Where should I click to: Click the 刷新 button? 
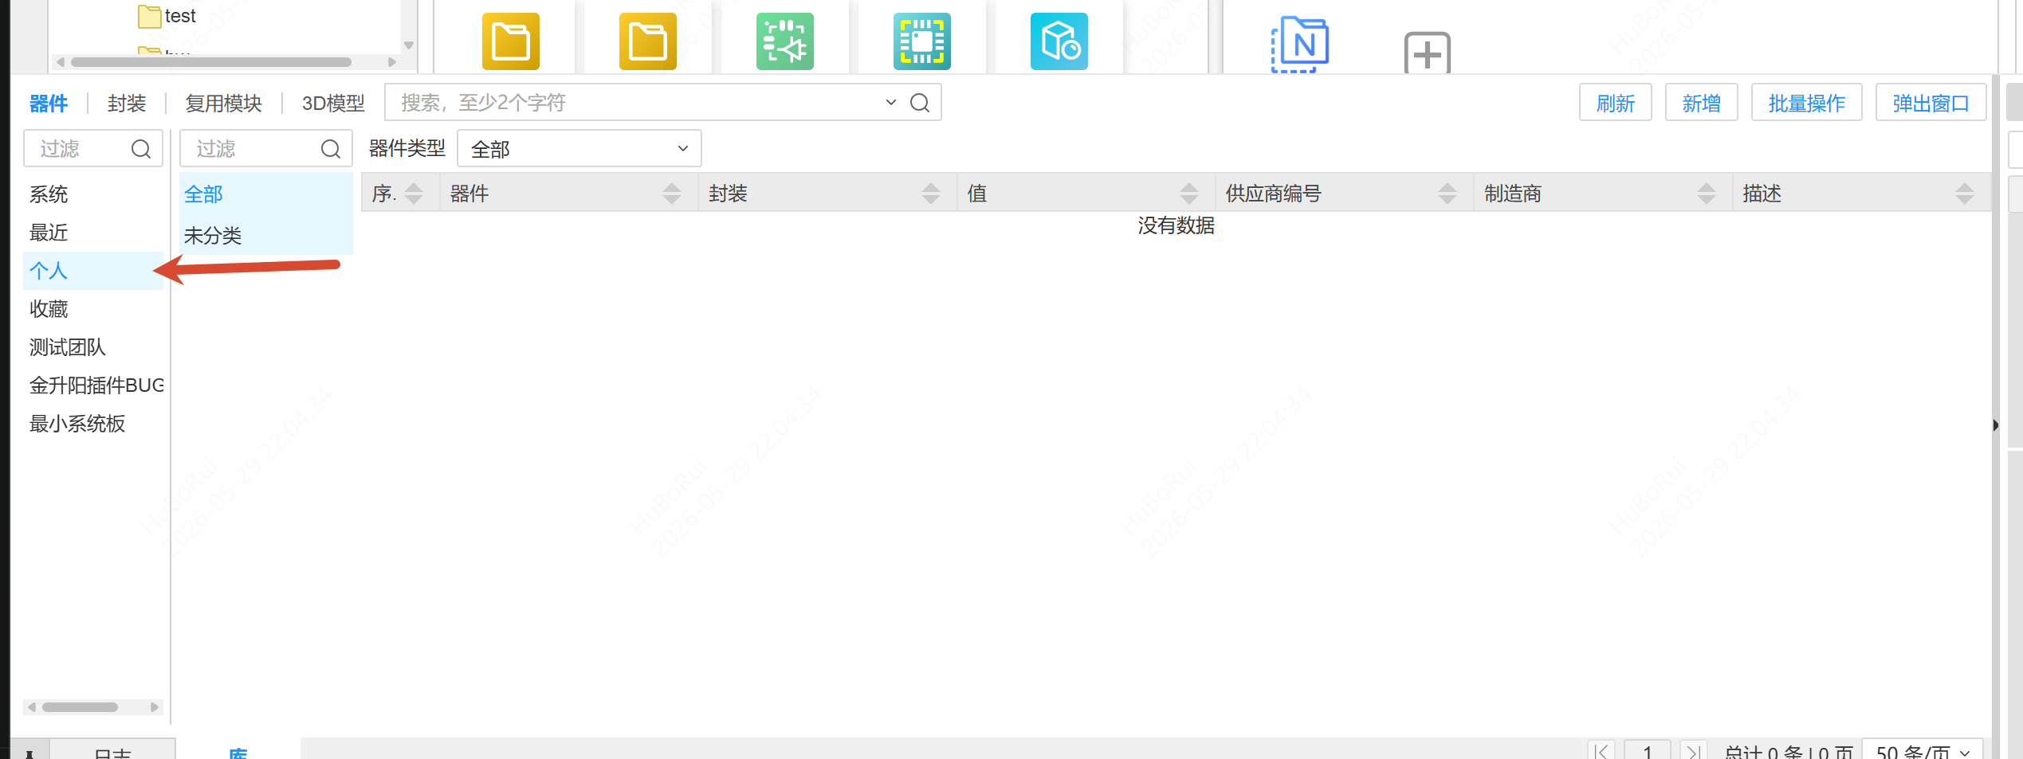(x=1616, y=103)
